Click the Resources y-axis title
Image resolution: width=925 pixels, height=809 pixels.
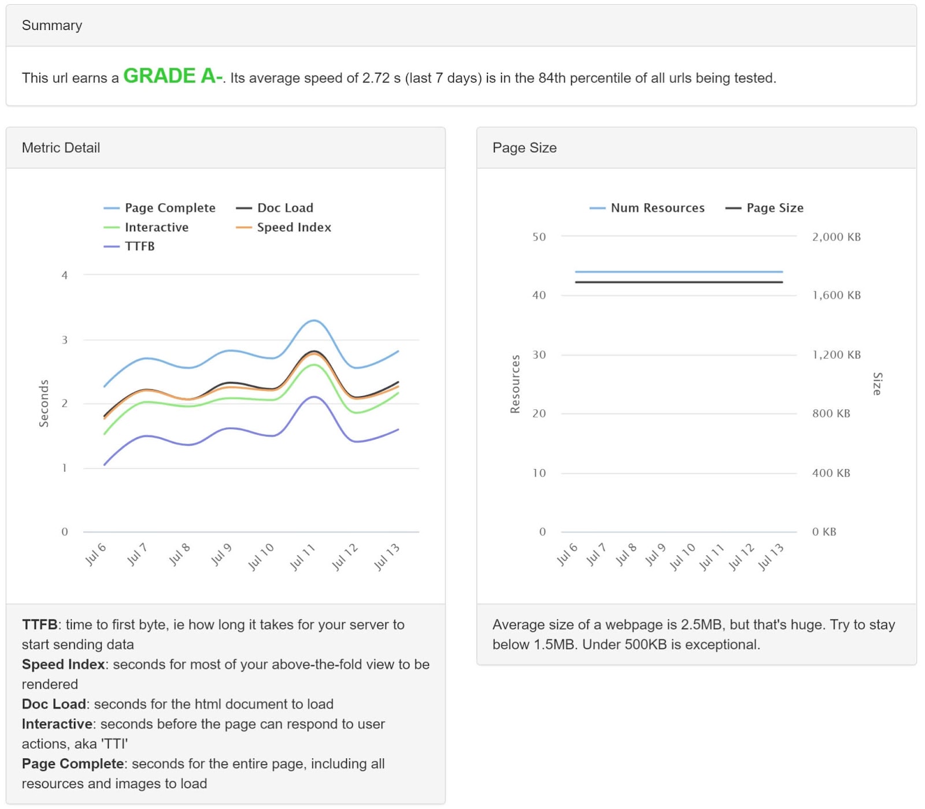[515, 384]
